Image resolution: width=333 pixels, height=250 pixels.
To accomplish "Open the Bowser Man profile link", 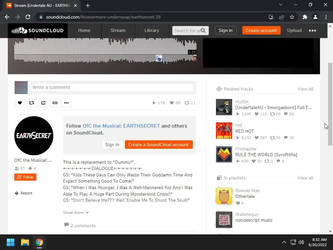I will pos(247,190).
